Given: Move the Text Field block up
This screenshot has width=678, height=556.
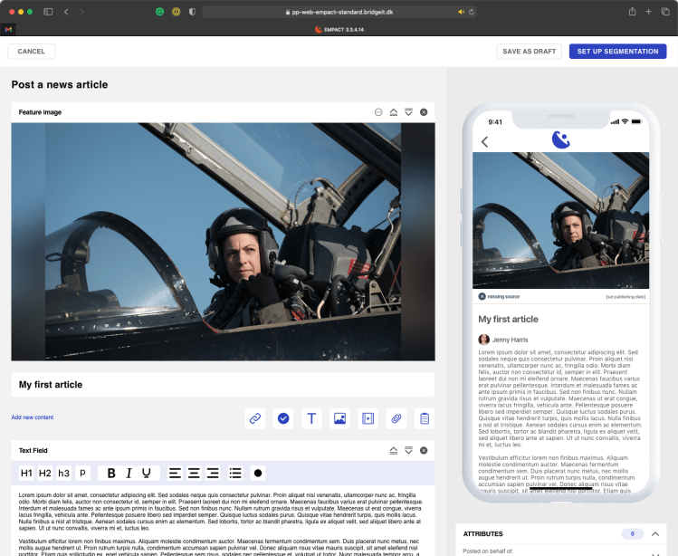Looking at the screenshot, I should click(393, 450).
